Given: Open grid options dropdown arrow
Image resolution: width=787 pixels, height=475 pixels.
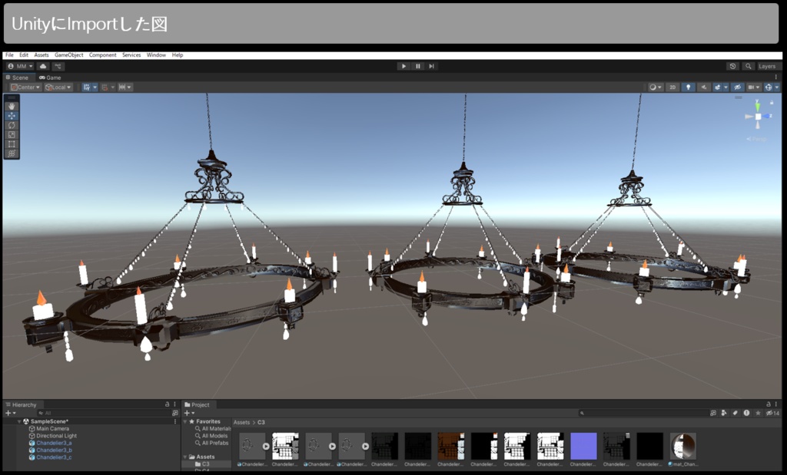Looking at the screenshot, I should click(95, 87).
